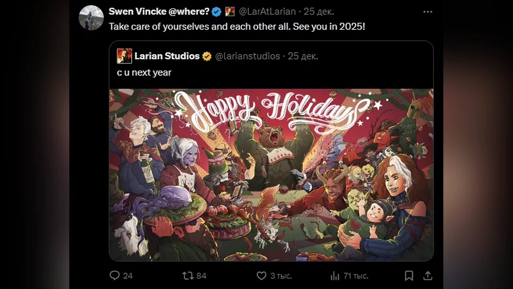Like the tweet with the heart icon

click(x=261, y=276)
